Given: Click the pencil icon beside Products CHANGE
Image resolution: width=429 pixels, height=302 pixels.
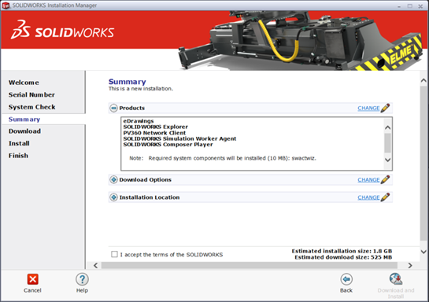Looking at the screenshot, I should 385,108.
